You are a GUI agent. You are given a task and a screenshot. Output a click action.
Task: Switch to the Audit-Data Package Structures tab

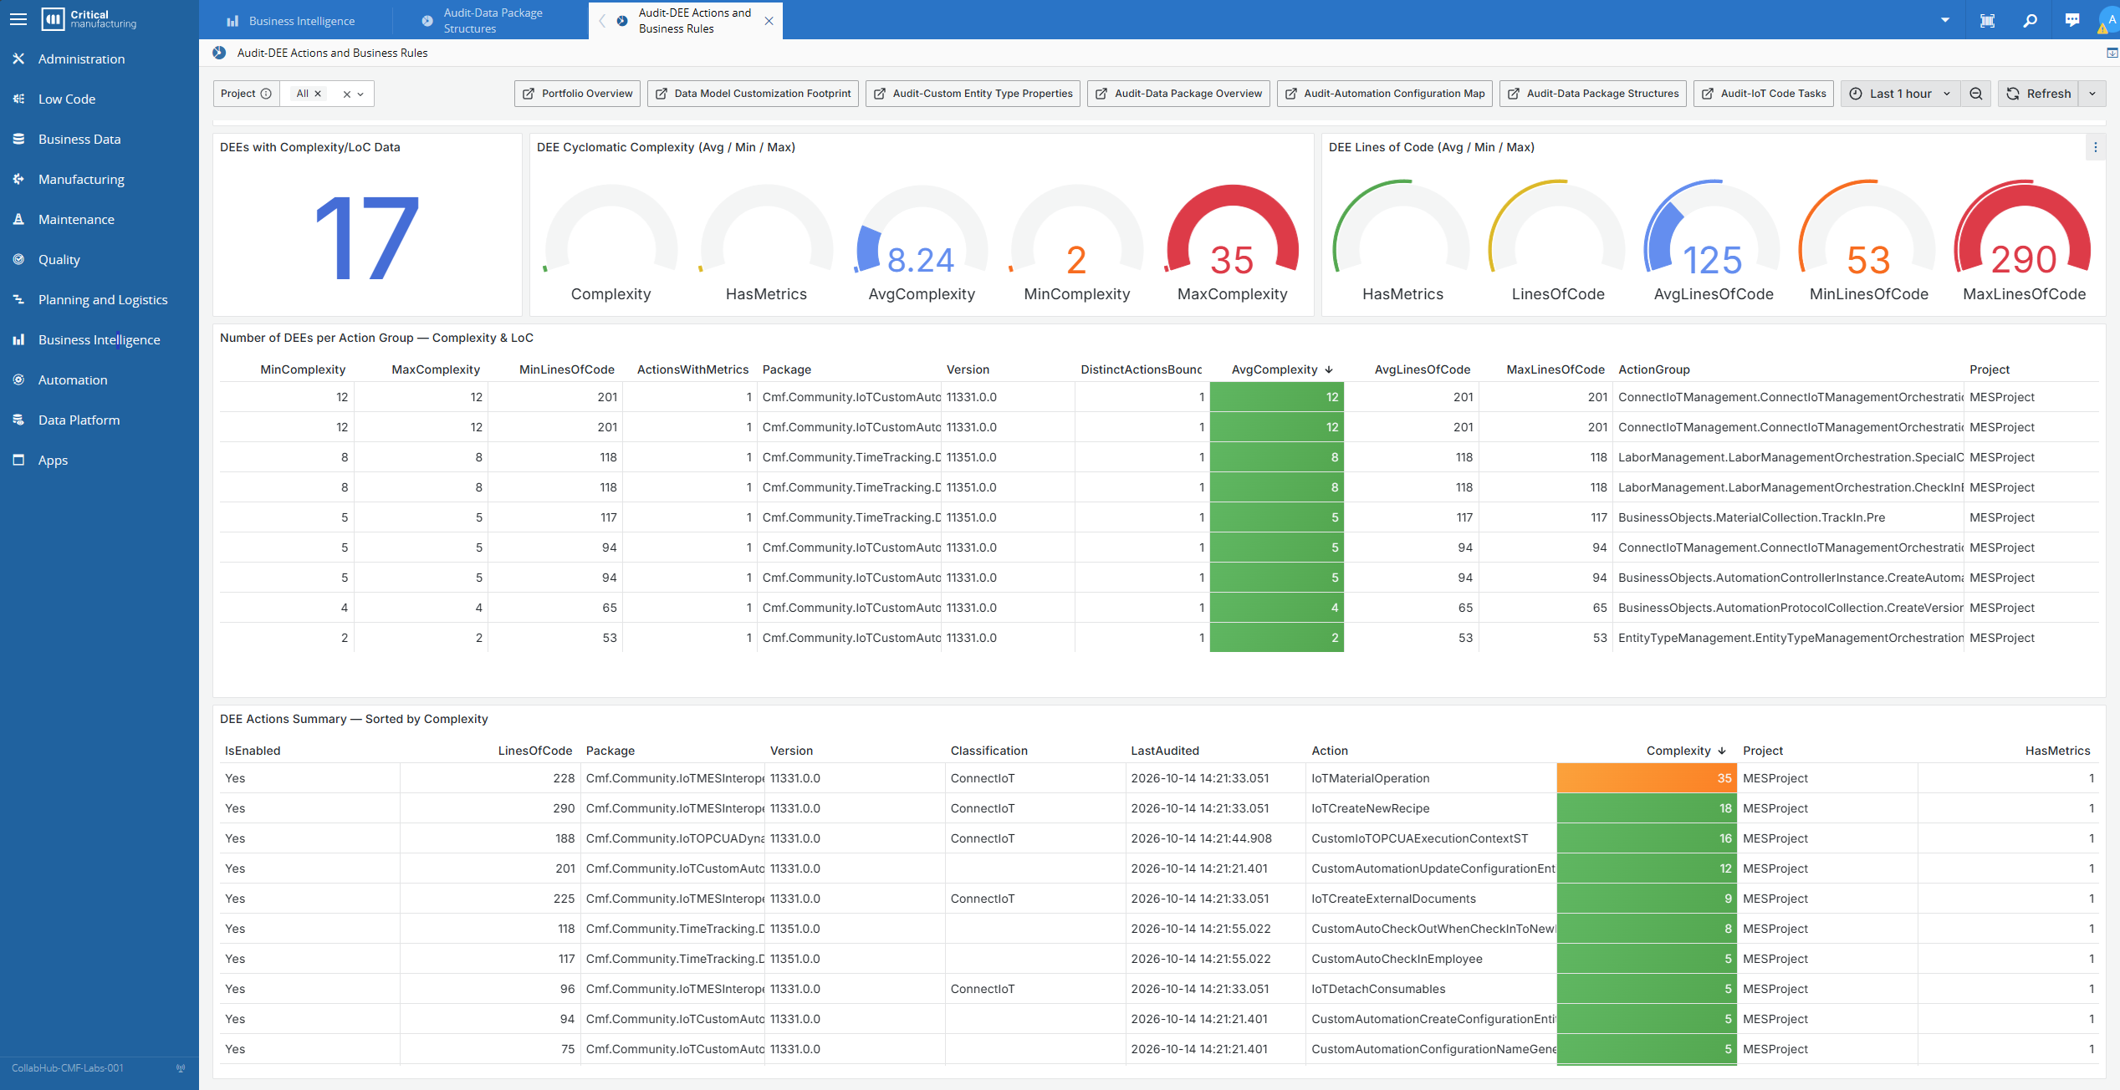coord(491,21)
